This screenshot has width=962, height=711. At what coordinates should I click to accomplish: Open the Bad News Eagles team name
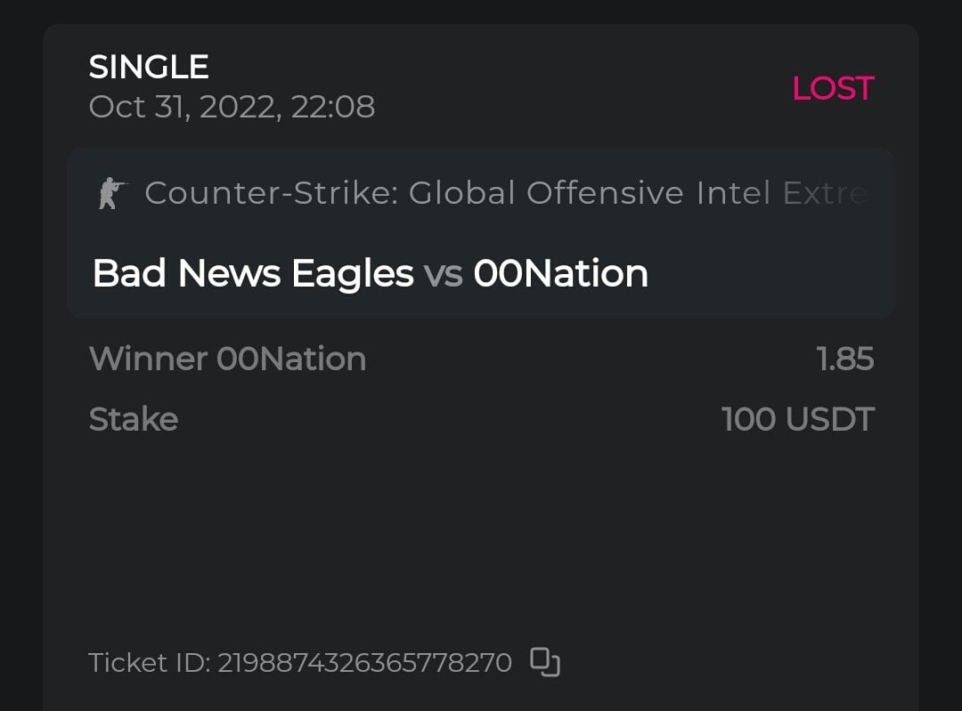[253, 273]
